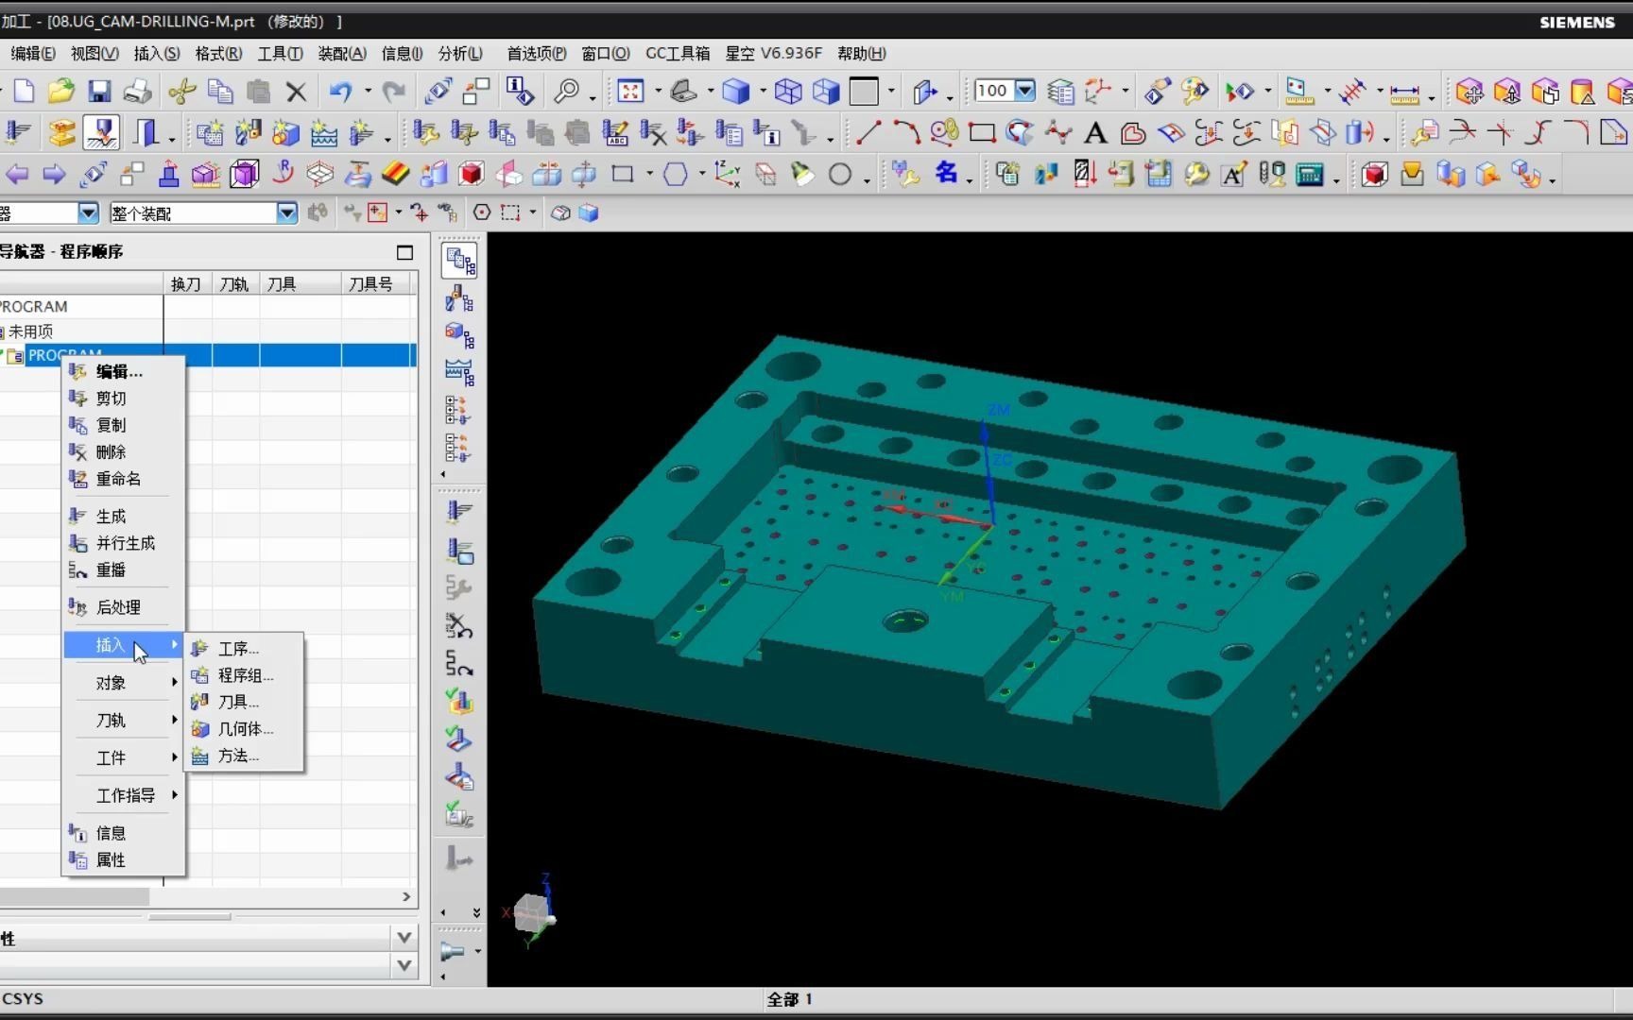The image size is (1633, 1020).
Task: Open the 整个装配 selection scope dropdown
Action: pos(287,213)
